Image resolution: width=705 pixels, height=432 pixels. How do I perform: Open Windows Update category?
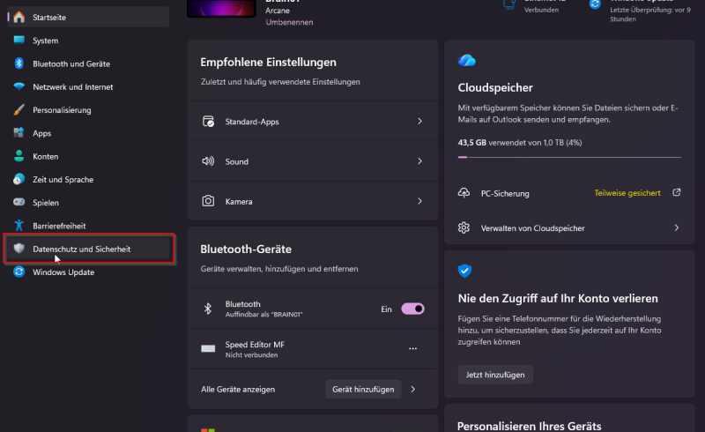[x=89, y=272]
